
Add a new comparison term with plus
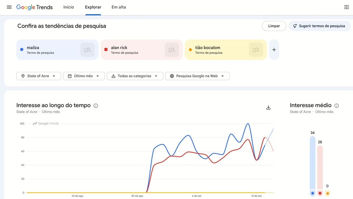[x=274, y=50]
